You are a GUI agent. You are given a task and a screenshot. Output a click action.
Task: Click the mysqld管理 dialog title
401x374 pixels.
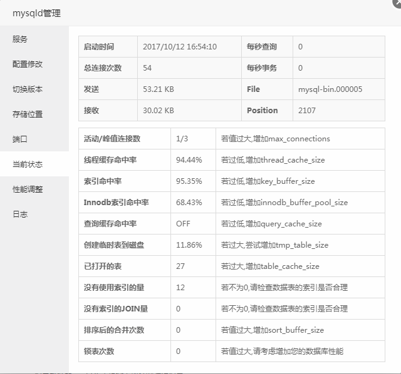coord(36,13)
